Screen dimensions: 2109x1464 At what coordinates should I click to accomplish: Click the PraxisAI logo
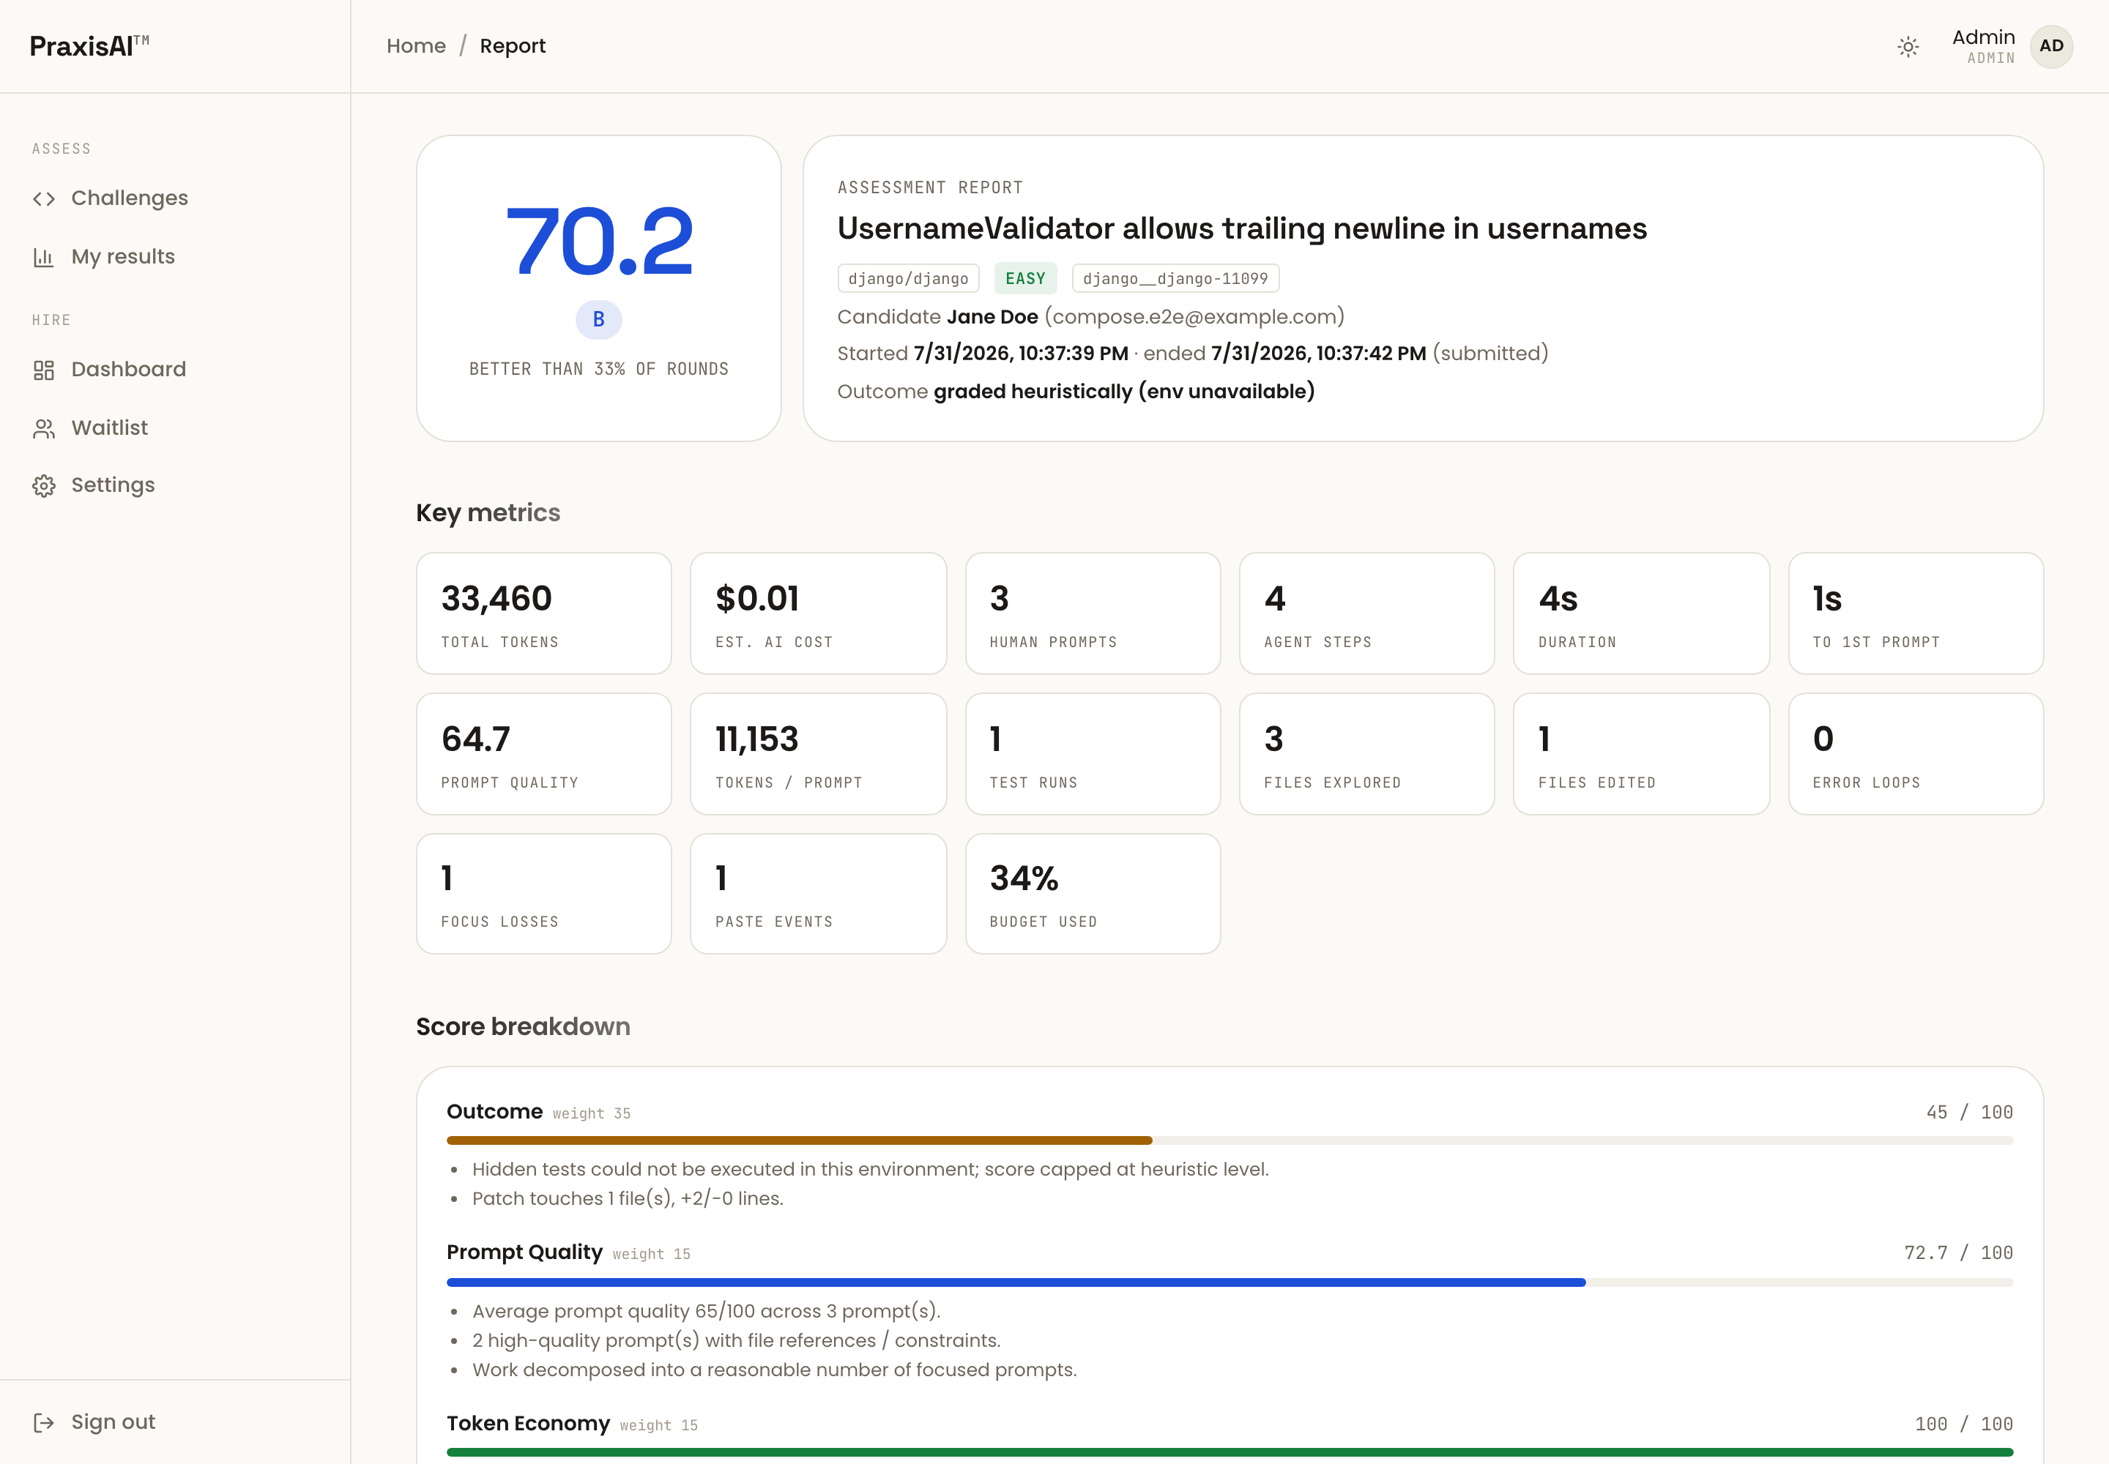click(89, 46)
